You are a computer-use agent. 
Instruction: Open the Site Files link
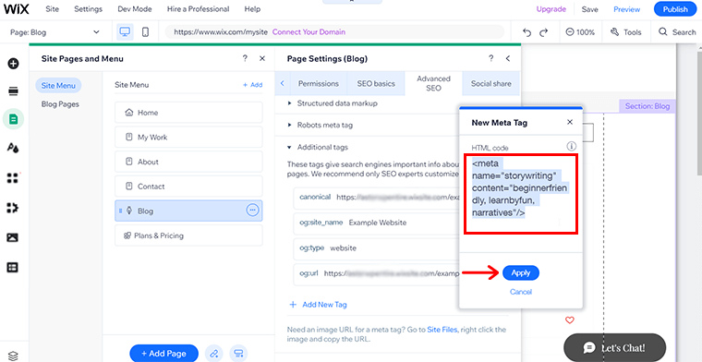442,330
